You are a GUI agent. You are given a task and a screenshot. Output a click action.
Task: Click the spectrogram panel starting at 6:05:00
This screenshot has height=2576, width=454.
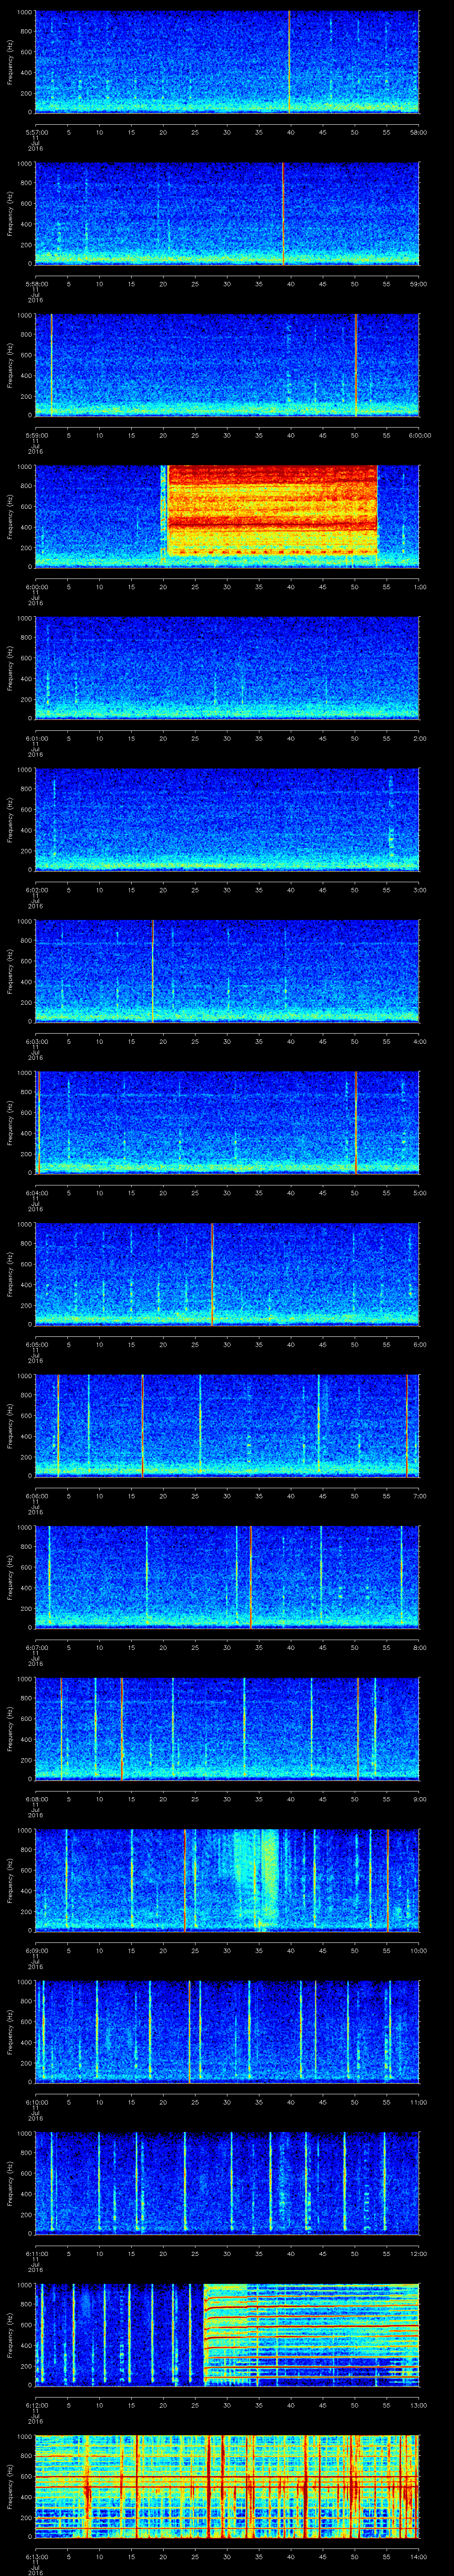click(227, 1274)
